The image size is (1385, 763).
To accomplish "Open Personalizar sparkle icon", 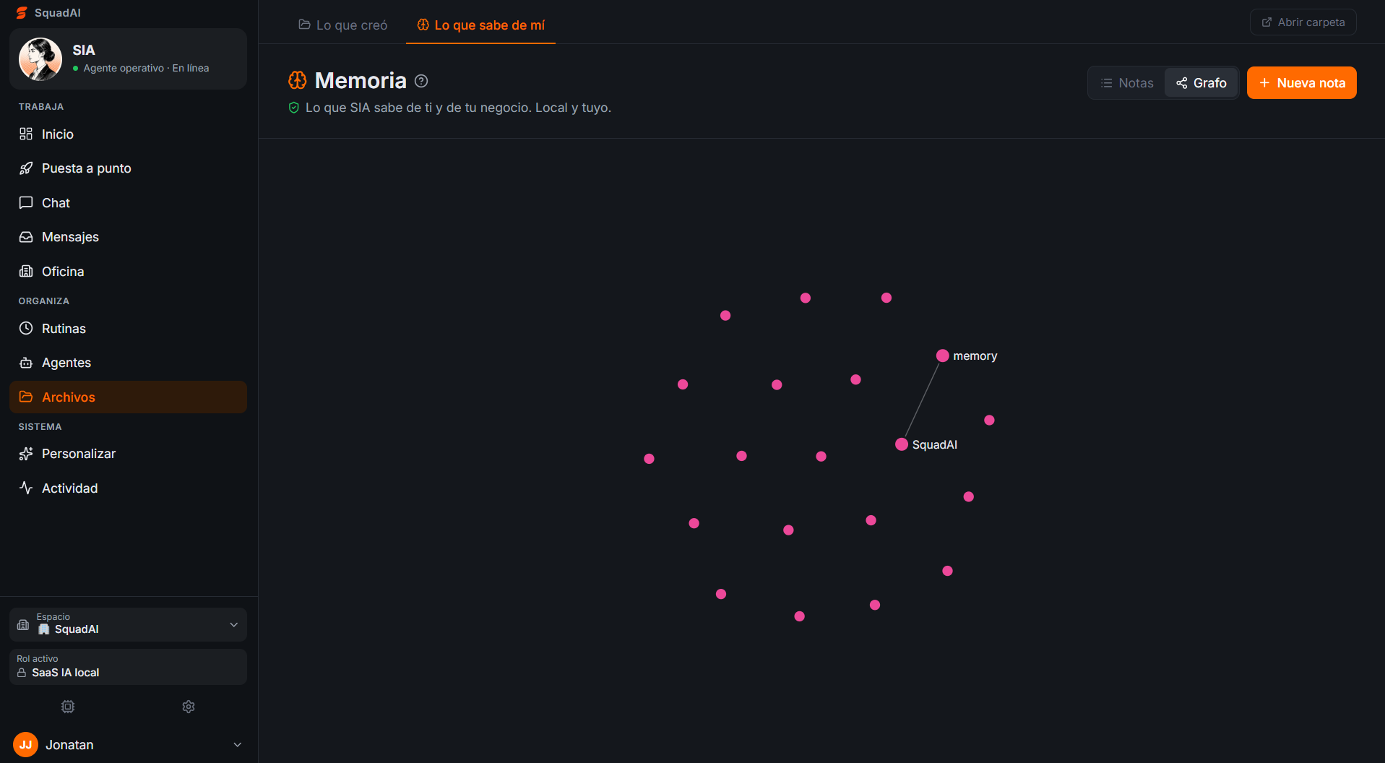I will [x=26, y=454].
